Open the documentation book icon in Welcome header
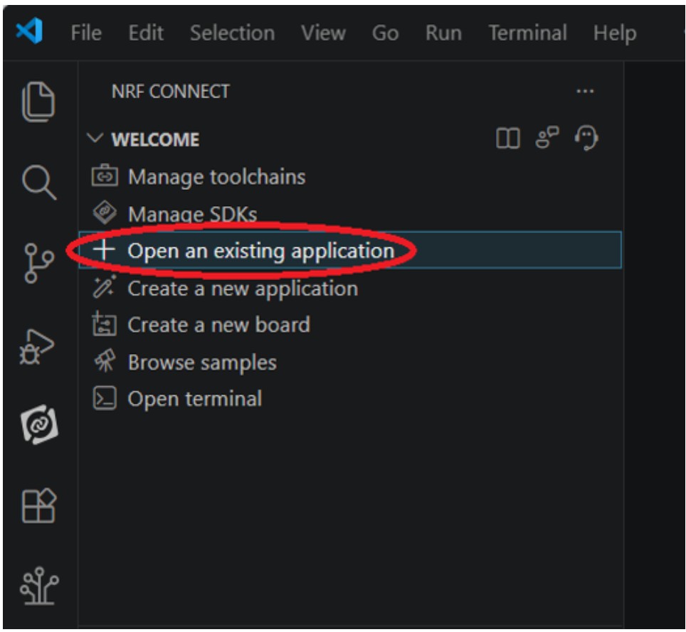Screen dimensions: 686x632 coord(508,138)
